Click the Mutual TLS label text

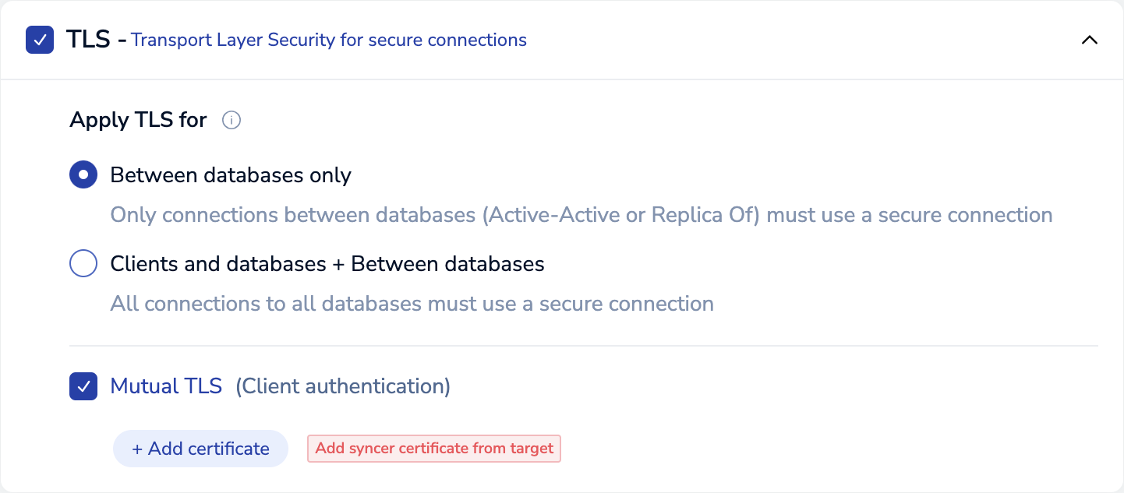(x=166, y=386)
